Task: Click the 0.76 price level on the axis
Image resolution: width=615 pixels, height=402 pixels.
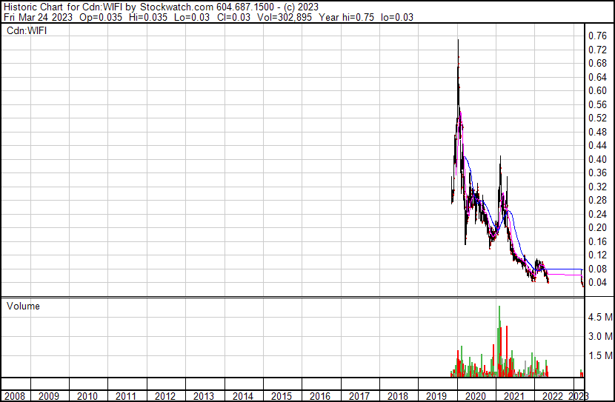Action: (x=596, y=36)
